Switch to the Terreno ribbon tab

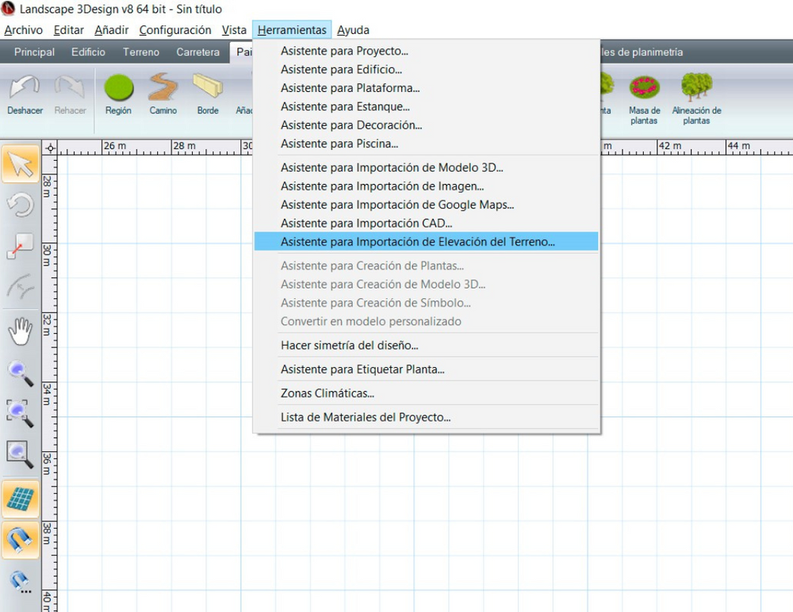[x=141, y=52]
